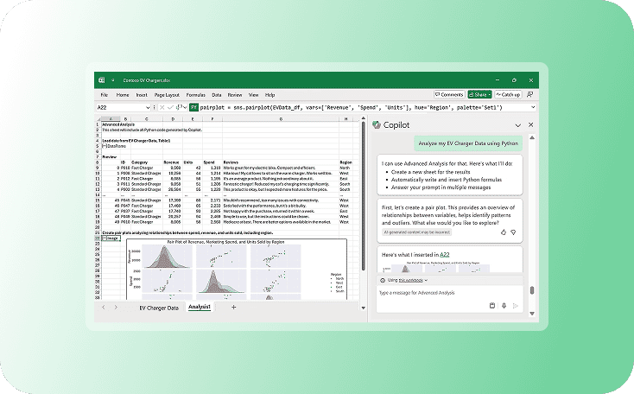Select column D header
Screen dimensions: 634x394
pyautogui.click(x=173, y=119)
